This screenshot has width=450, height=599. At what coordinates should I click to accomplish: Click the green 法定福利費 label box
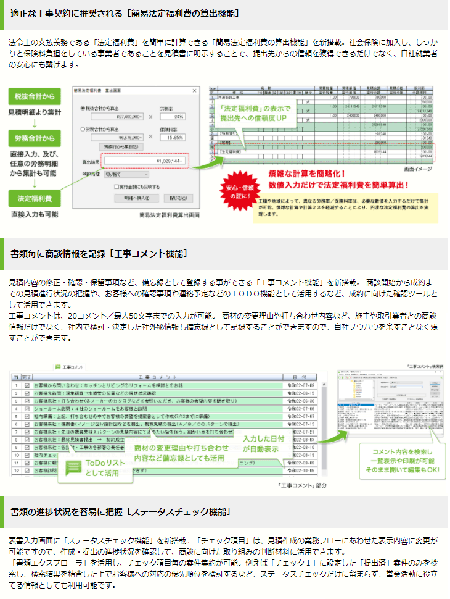point(35,199)
